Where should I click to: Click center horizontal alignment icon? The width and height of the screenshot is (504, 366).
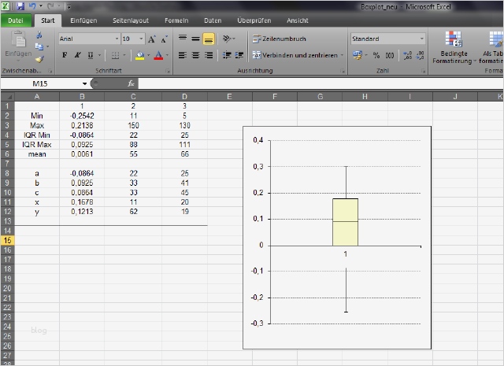point(195,55)
